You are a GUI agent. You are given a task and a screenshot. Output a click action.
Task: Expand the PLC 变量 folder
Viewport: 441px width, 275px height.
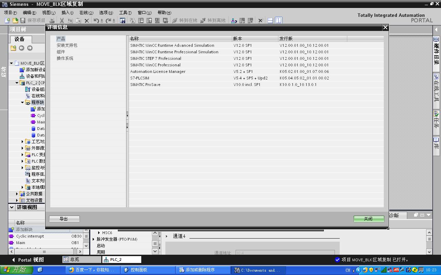22,155
